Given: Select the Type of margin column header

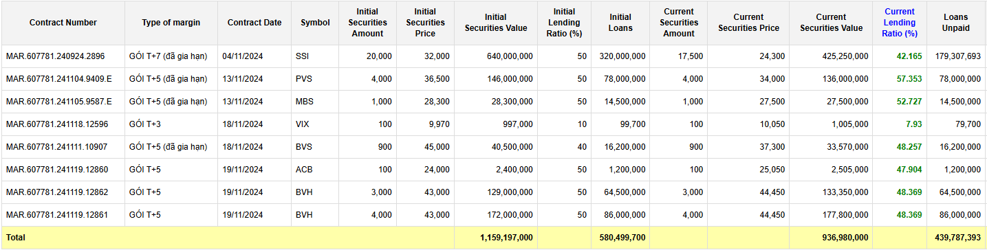Looking at the screenshot, I should tap(171, 23).
